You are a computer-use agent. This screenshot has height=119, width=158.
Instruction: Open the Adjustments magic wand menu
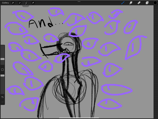pyautogui.click(x=20, y=3)
